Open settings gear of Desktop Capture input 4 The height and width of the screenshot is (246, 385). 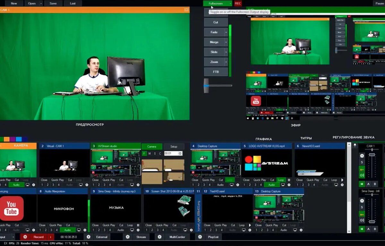[238, 185]
